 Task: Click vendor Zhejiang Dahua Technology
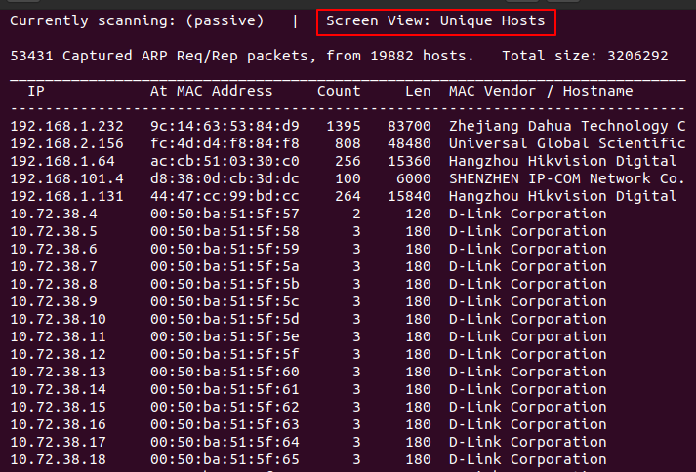click(x=567, y=126)
